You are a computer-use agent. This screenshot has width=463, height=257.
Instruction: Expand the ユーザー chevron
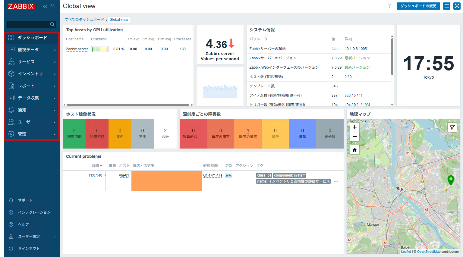click(55, 122)
